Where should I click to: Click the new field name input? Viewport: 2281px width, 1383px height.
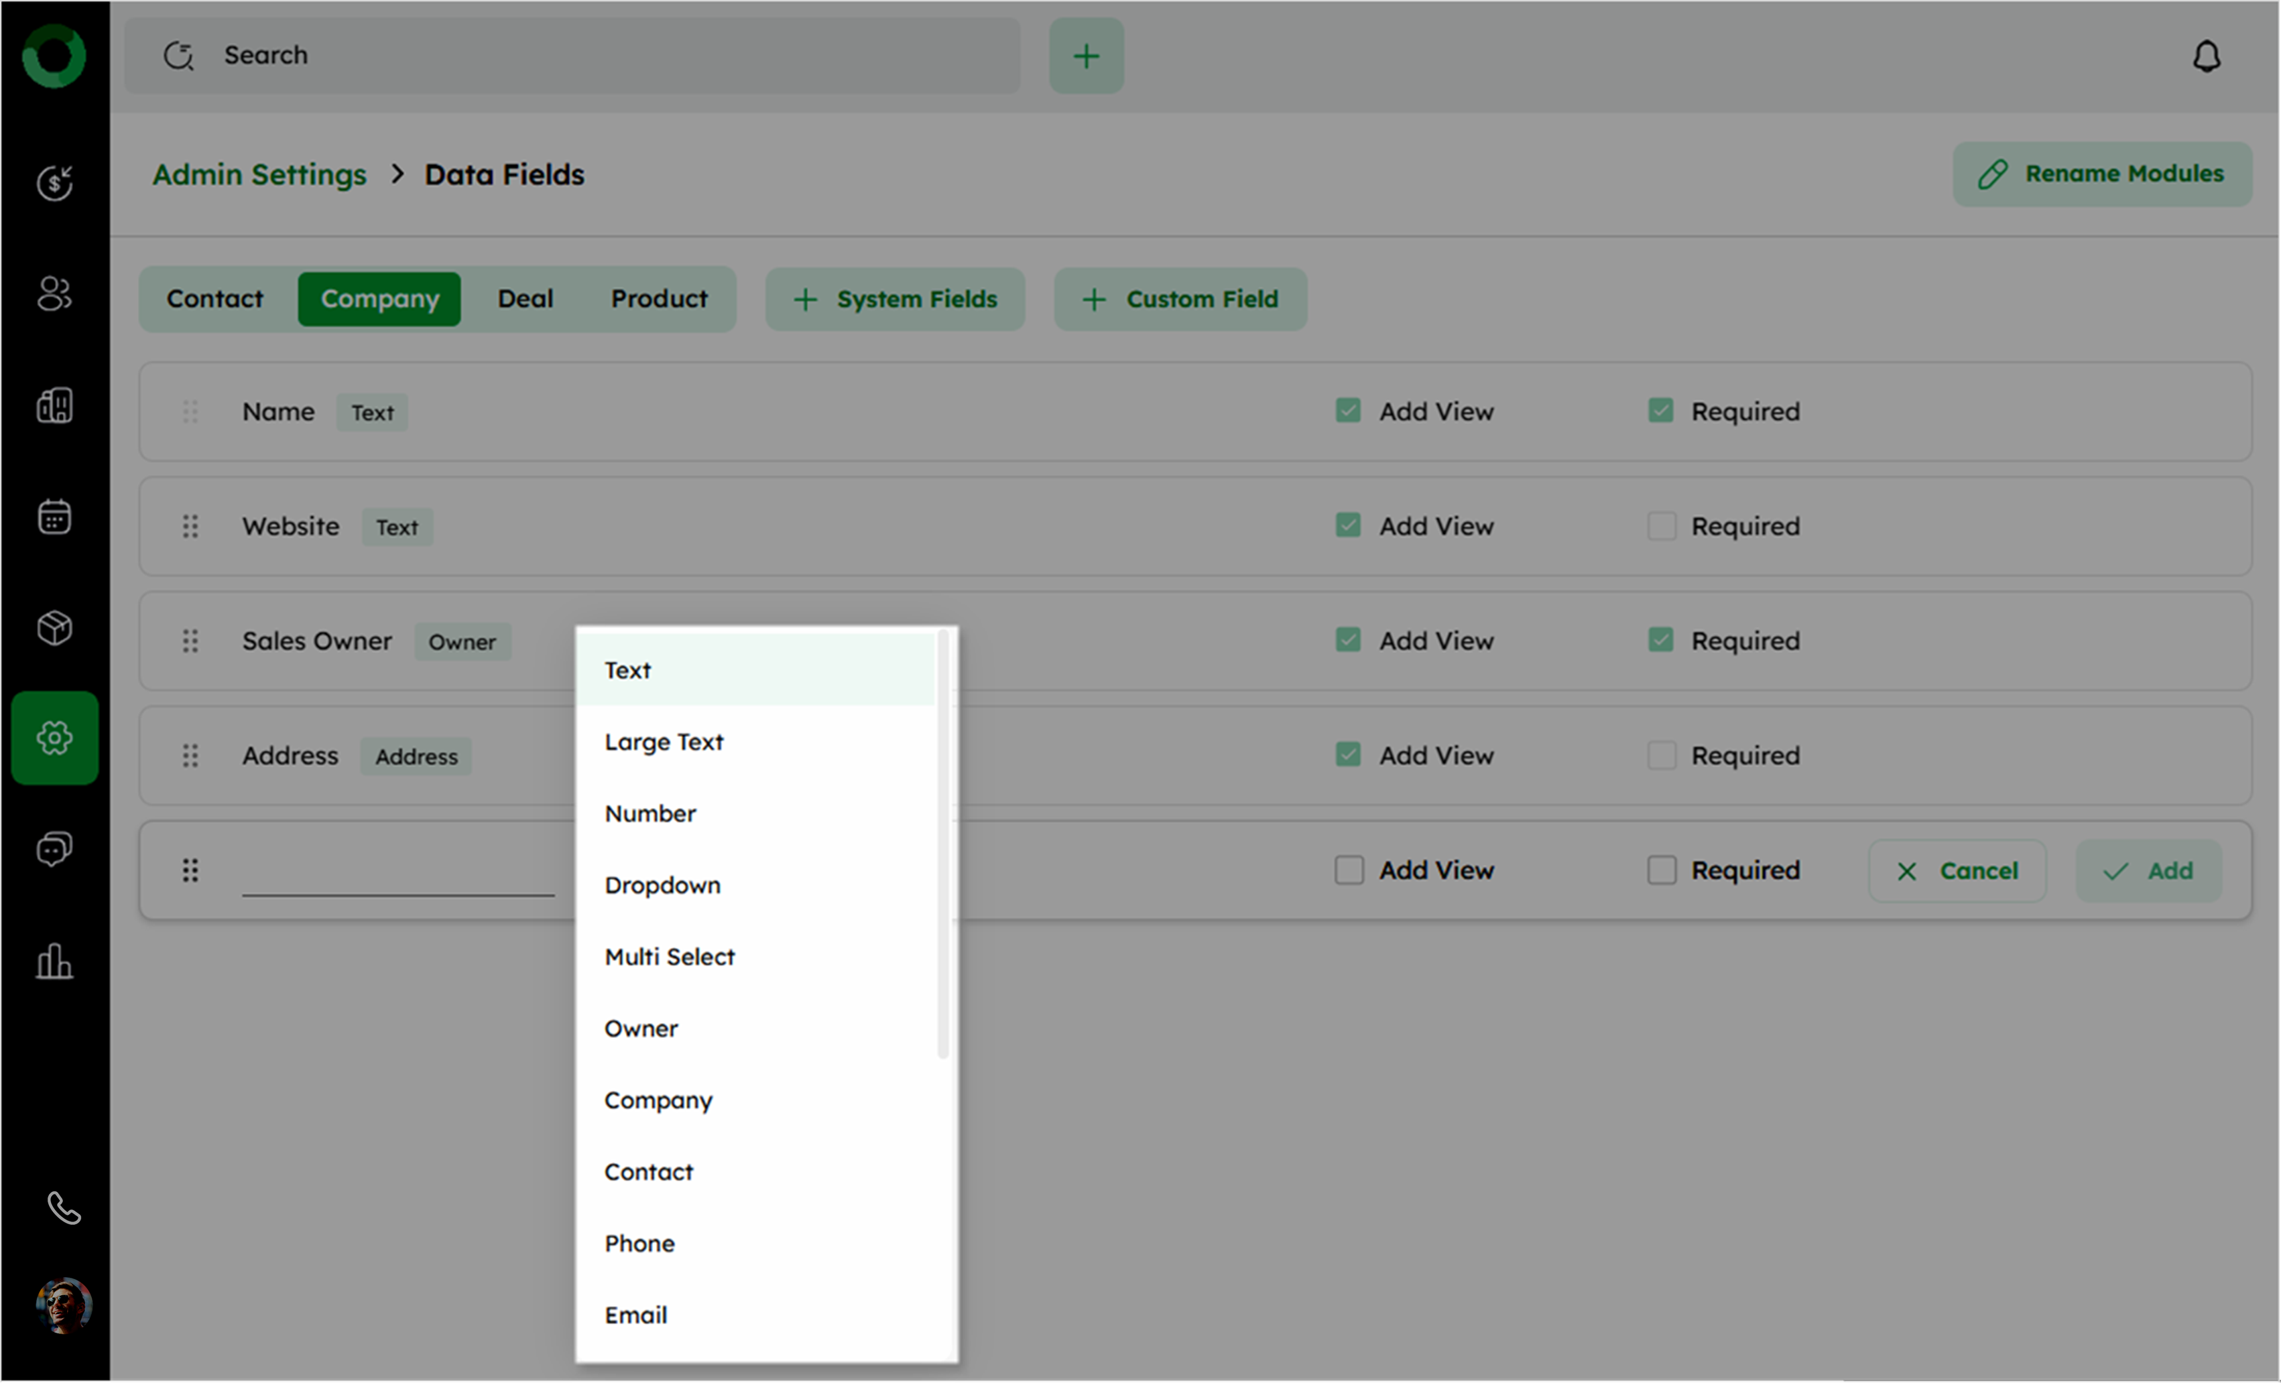pos(398,872)
